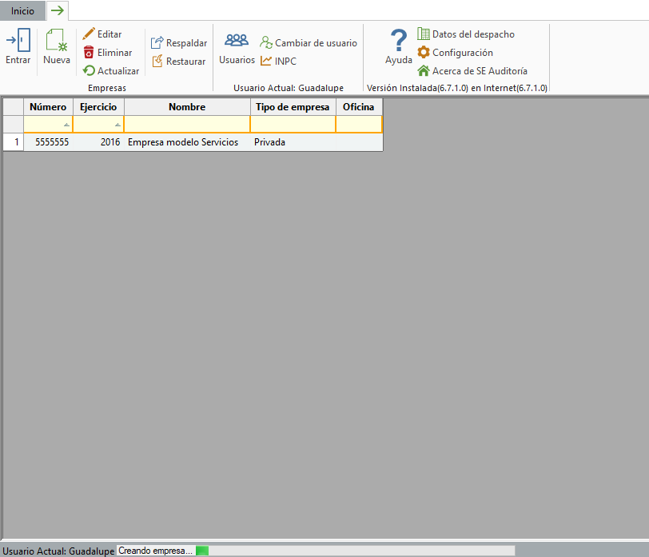649x557 pixels.
Task: Open the Usuarios people icon
Action: pos(237,42)
